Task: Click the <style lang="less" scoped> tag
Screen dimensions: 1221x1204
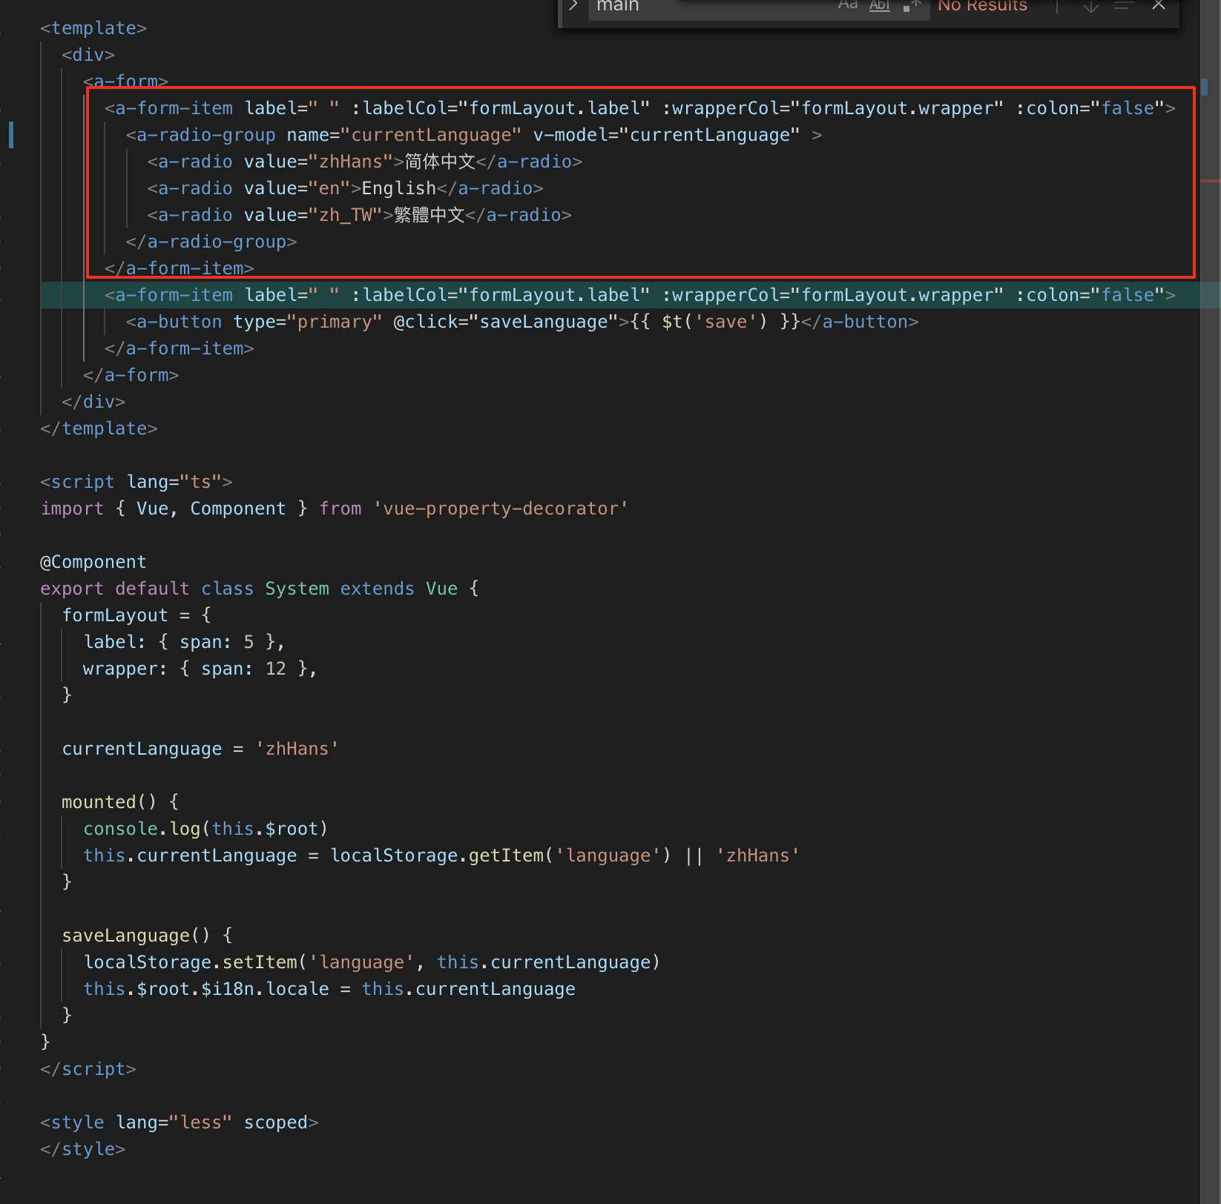Action: (180, 1122)
